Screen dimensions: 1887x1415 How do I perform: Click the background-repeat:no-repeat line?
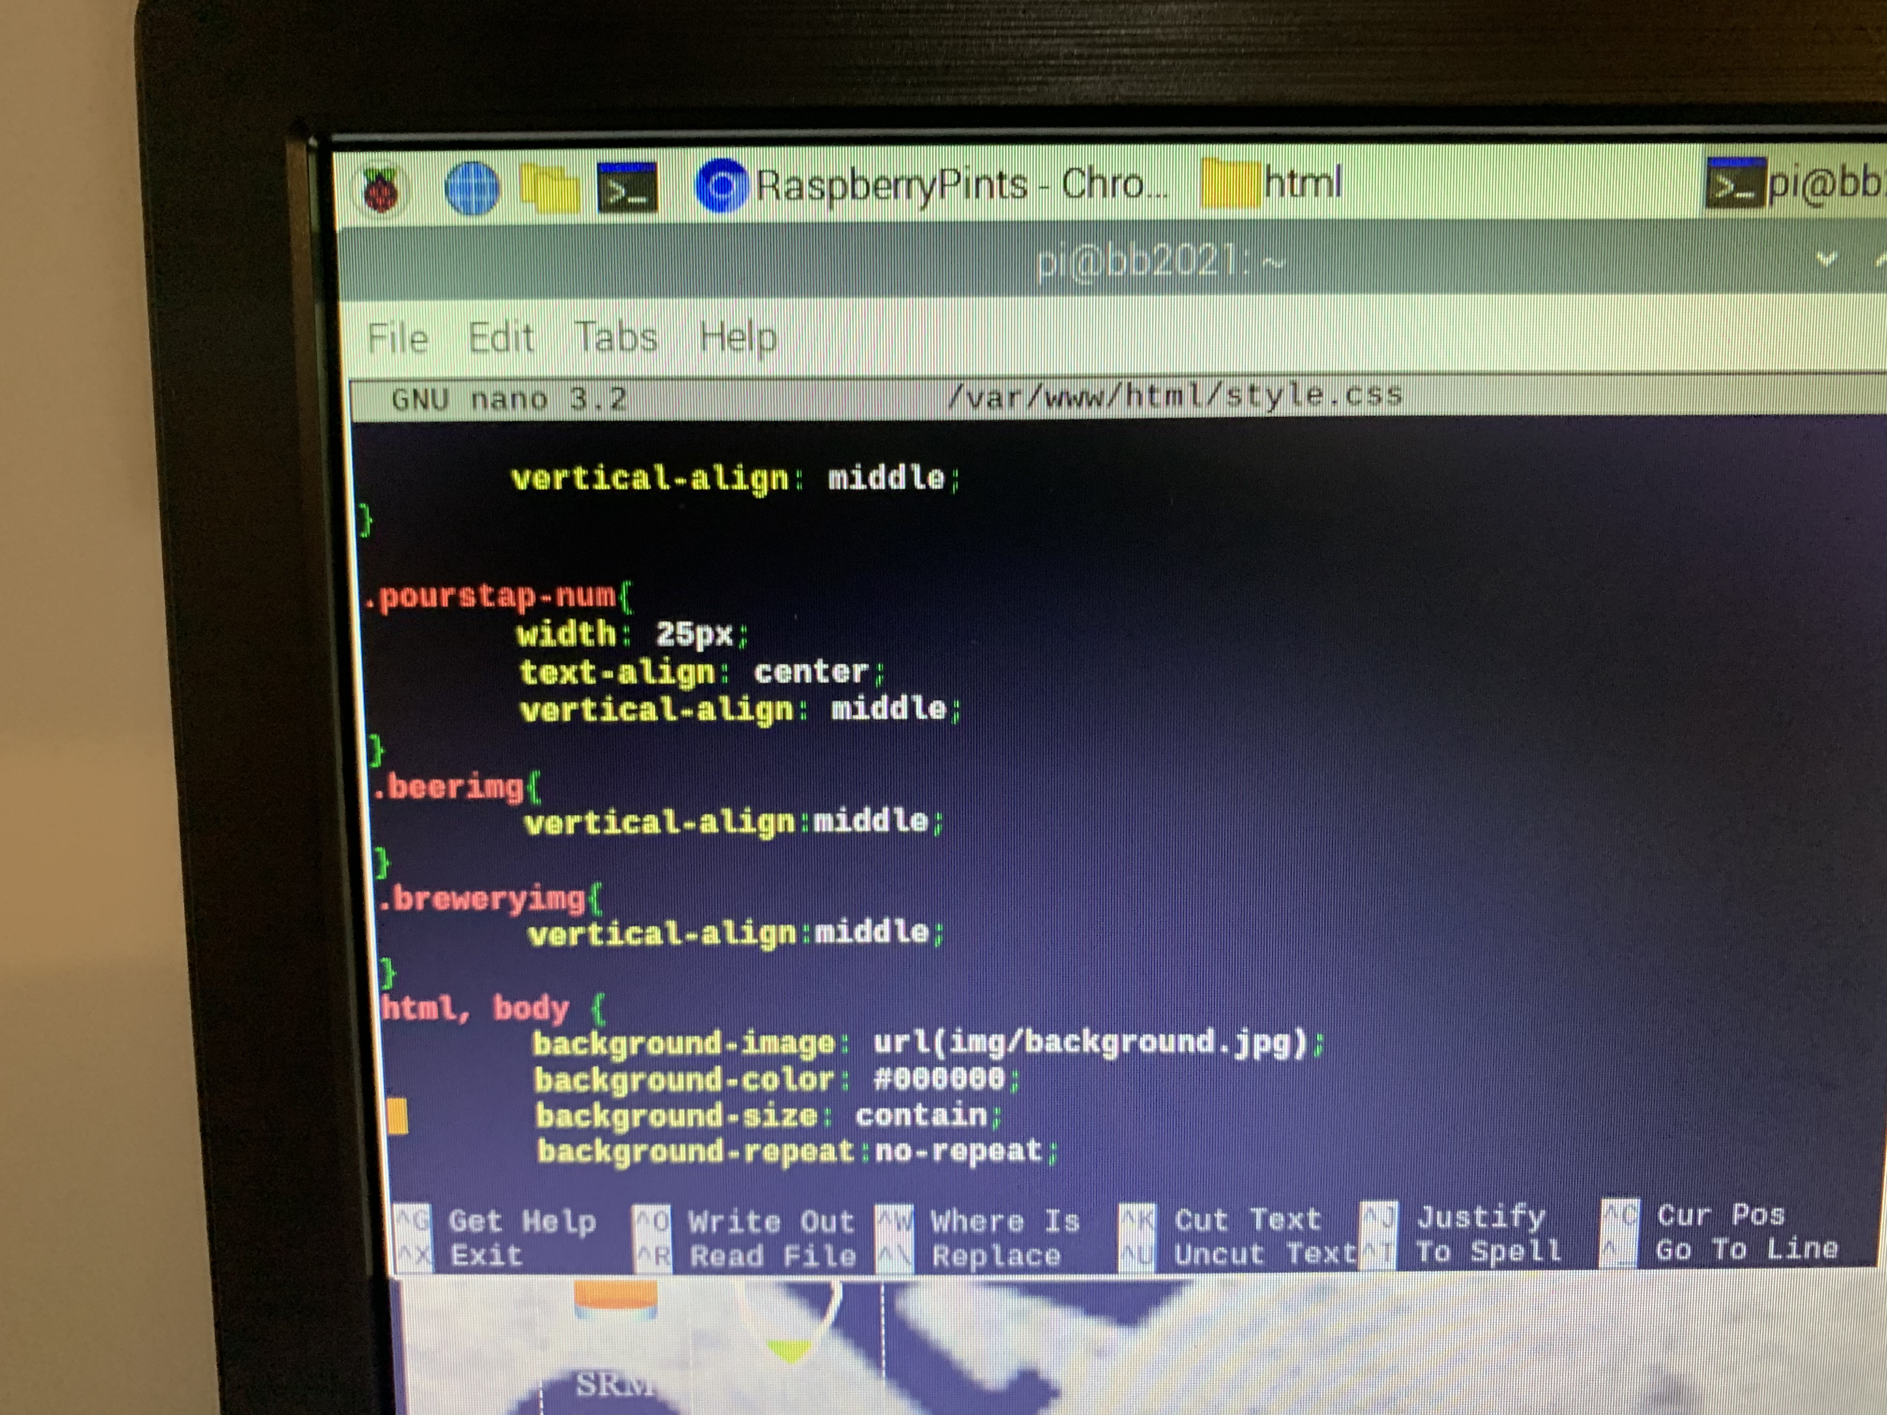[797, 1152]
